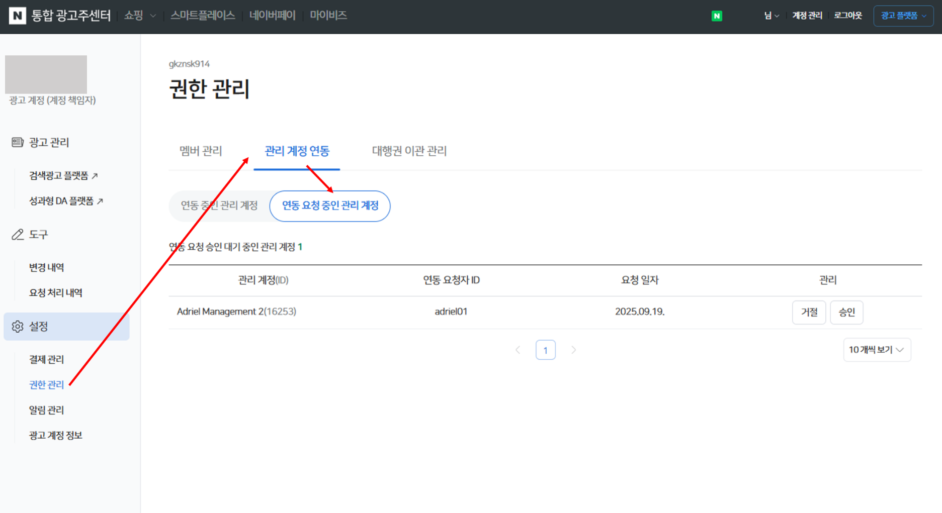Click the green Naver N badge icon
The width and height of the screenshot is (942, 513).
coord(717,16)
